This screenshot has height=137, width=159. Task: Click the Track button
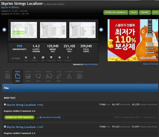134,13
